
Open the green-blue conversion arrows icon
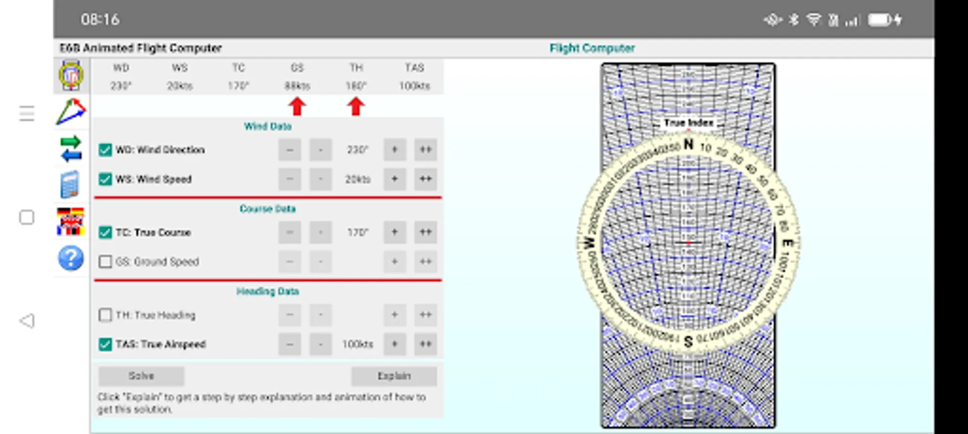71,149
